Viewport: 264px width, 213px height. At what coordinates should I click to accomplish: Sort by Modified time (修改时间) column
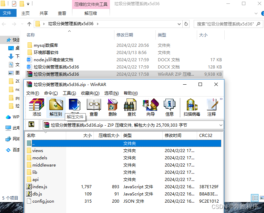[x=180, y=135]
